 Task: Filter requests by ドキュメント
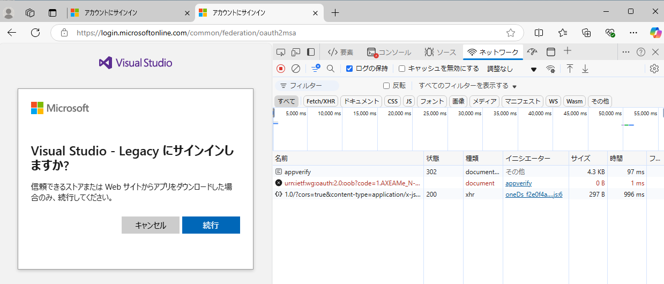pyautogui.click(x=361, y=101)
